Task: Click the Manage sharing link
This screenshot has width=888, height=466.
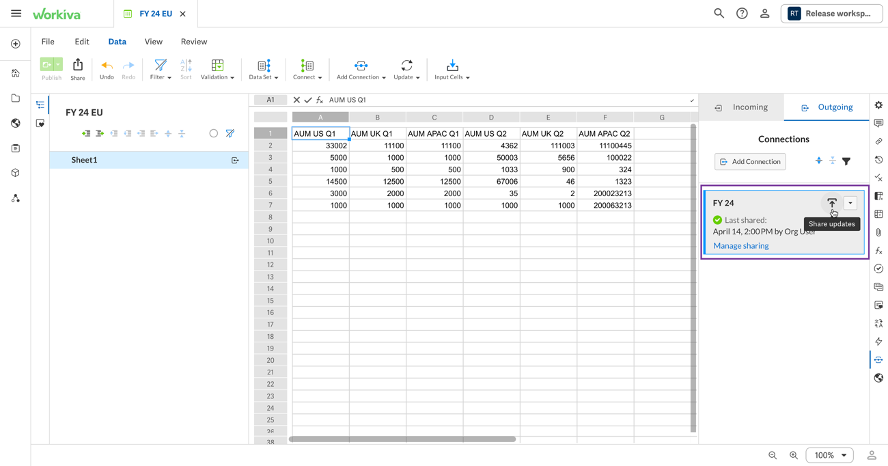Action: click(740, 246)
